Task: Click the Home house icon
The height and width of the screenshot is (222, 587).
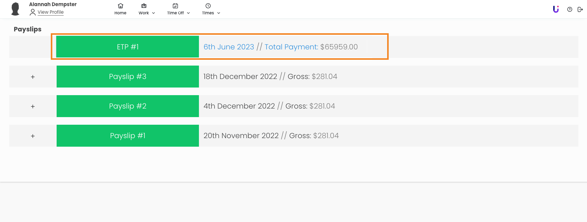Action: 120,6
